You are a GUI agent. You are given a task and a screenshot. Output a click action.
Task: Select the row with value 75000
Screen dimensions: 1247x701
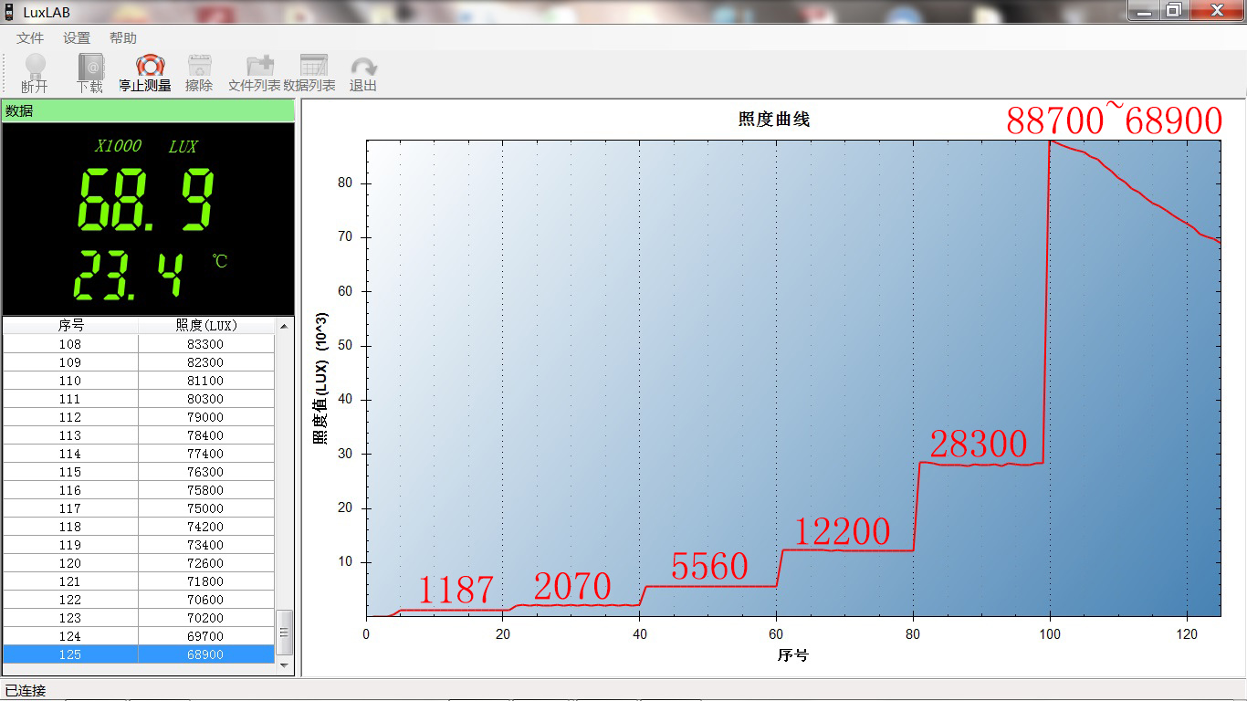[139, 508]
